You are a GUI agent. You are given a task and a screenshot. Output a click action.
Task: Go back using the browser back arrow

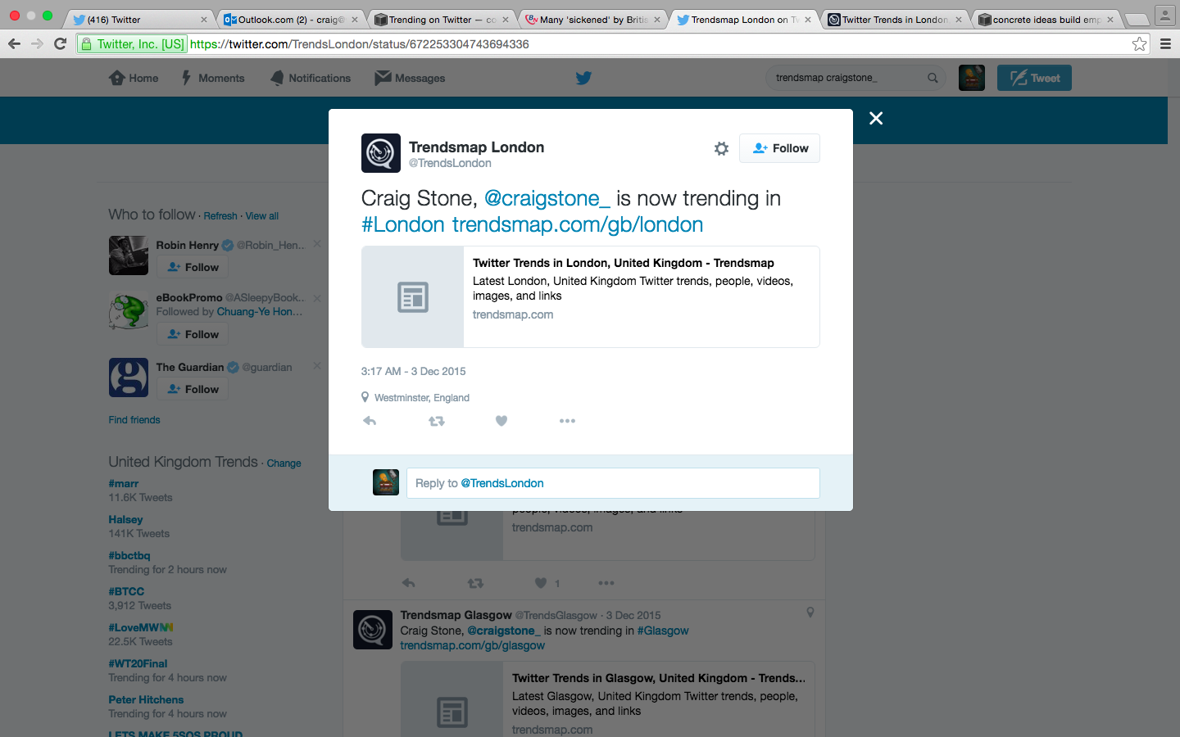tap(14, 43)
